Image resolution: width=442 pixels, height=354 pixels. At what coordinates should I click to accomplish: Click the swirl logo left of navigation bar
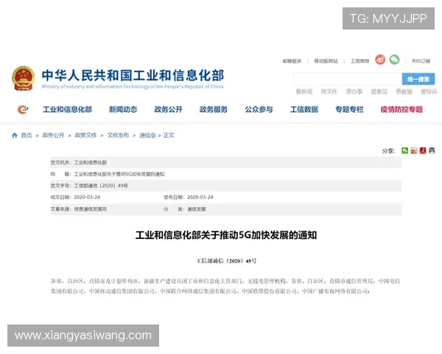coord(23,109)
